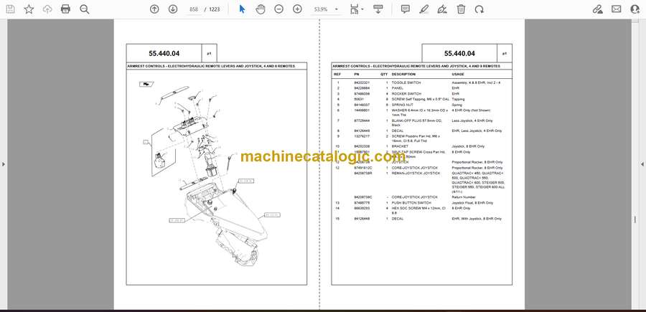Switch to the hand pan tool
This screenshot has width=646, height=312.
tap(261, 9)
